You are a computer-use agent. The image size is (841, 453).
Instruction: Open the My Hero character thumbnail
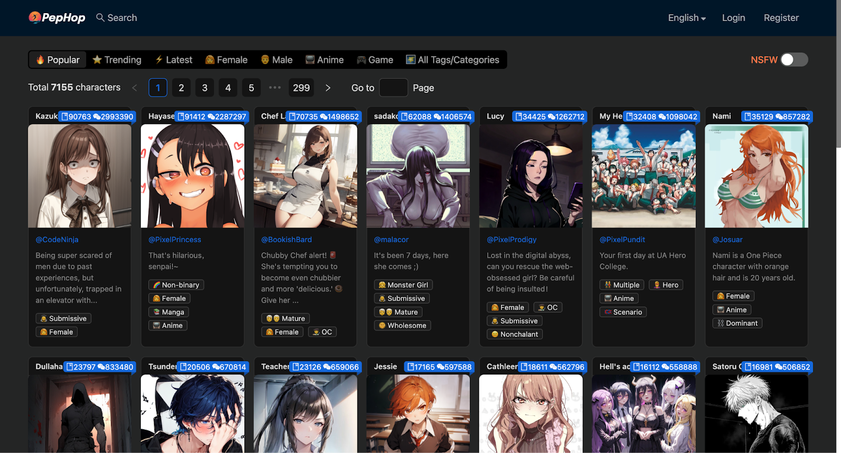[x=643, y=176]
